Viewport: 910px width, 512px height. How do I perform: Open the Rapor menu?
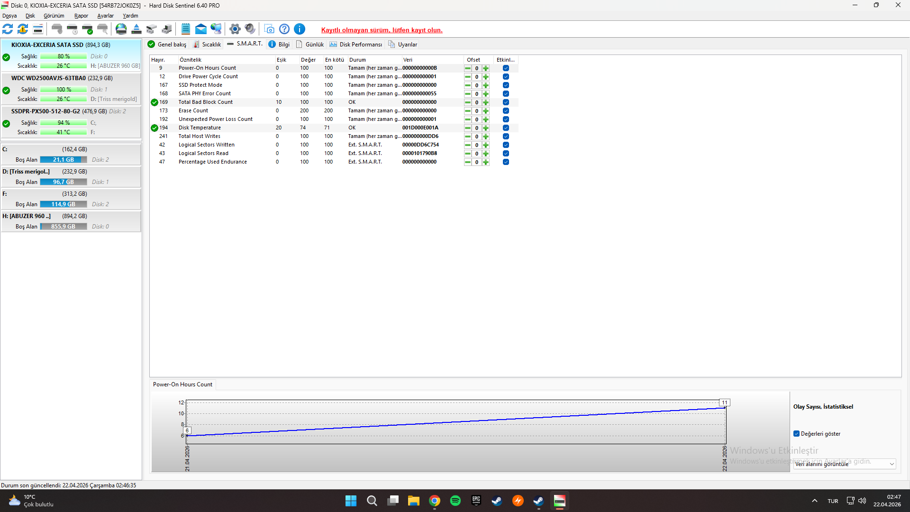point(81,16)
